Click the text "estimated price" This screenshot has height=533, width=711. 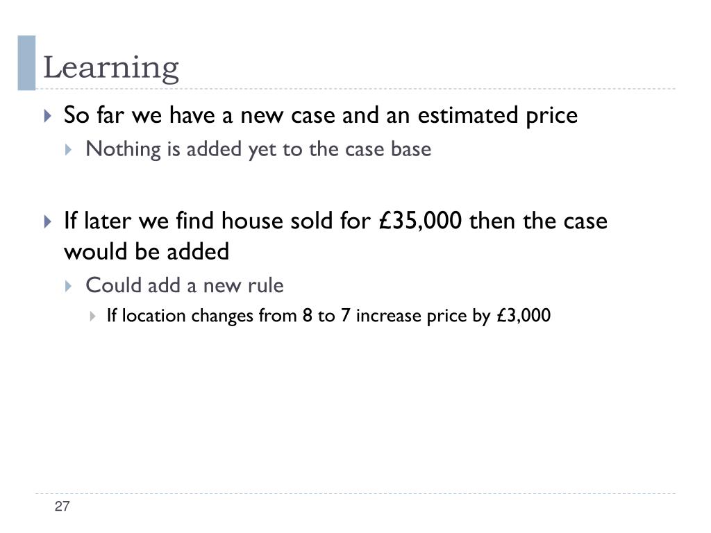point(497,116)
